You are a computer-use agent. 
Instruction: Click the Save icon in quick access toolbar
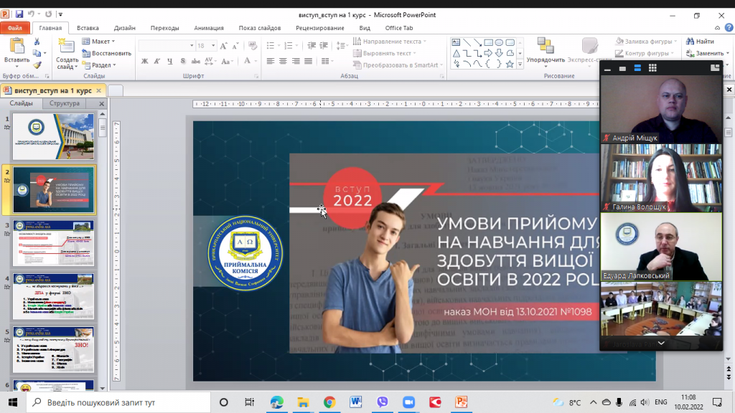click(x=19, y=14)
